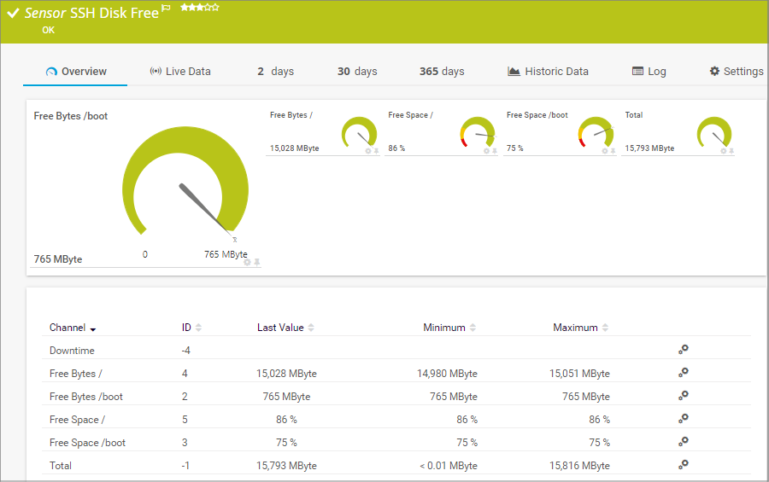The image size is (769, 482).
Task: Open settings gear for Free Bytes / channel row
Action: 683,373
